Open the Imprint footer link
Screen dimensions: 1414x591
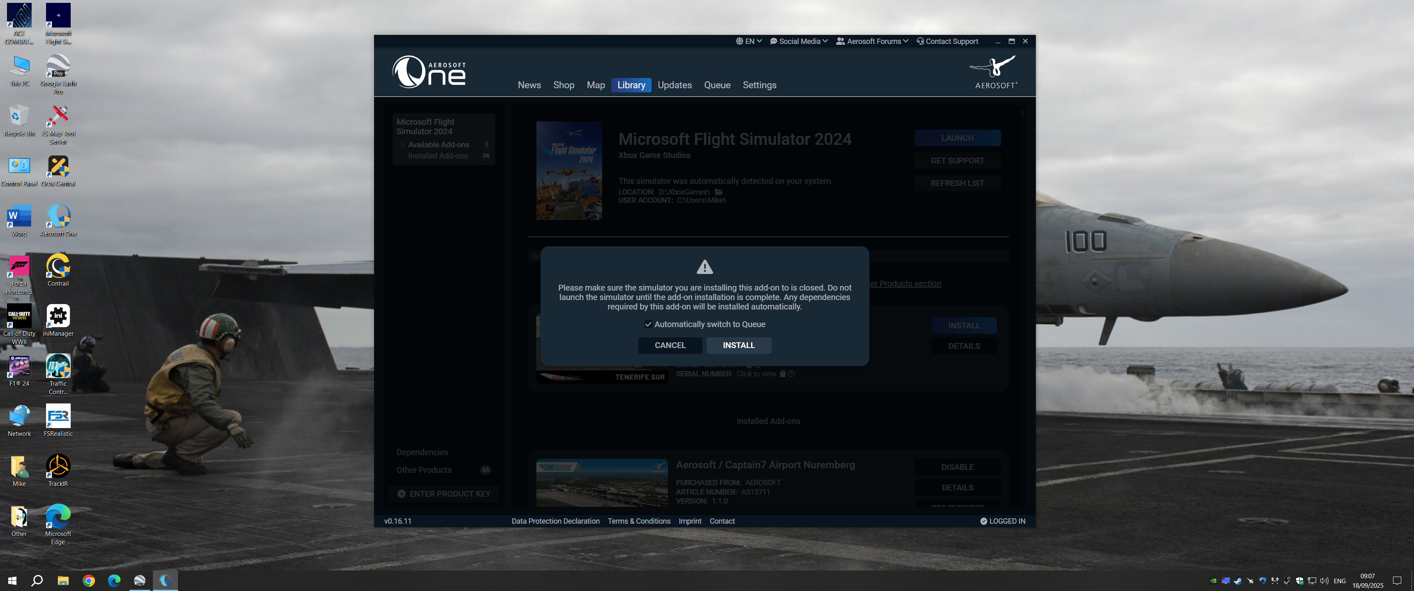[x=689, y=521]
